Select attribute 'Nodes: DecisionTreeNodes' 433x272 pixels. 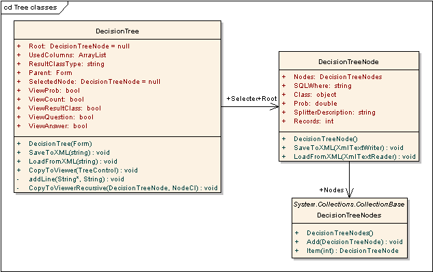338,77
